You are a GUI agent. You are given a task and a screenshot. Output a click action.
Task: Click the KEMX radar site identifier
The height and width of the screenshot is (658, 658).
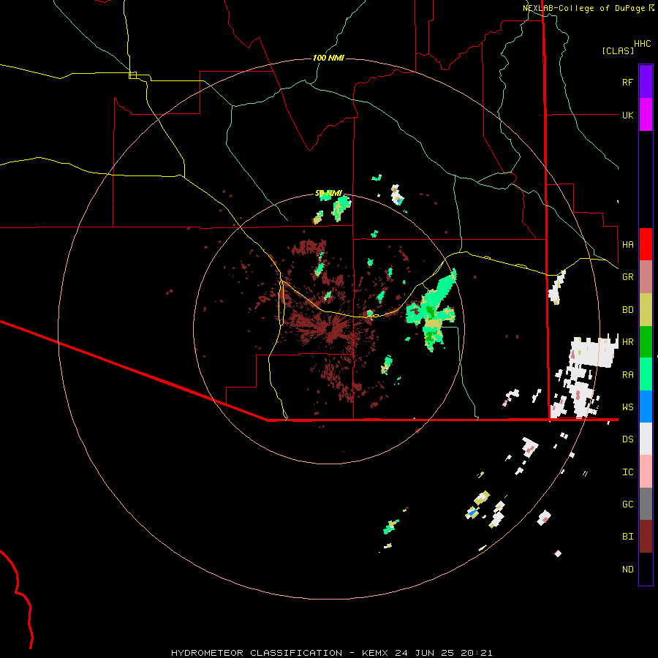point(375,653)
